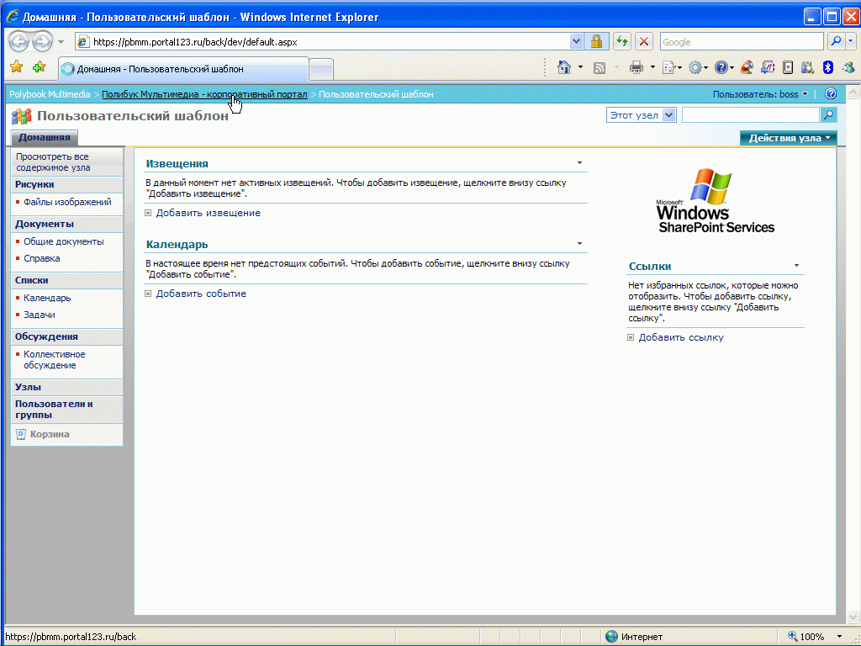This screenshot has width=861, height=646.
Task: Click into the site search input field
Action: point(751,114)
